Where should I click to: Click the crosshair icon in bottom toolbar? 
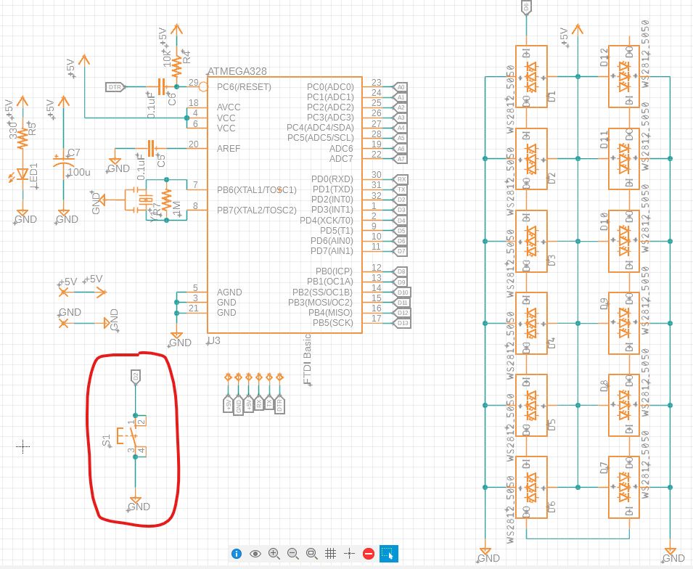[349, 554]
